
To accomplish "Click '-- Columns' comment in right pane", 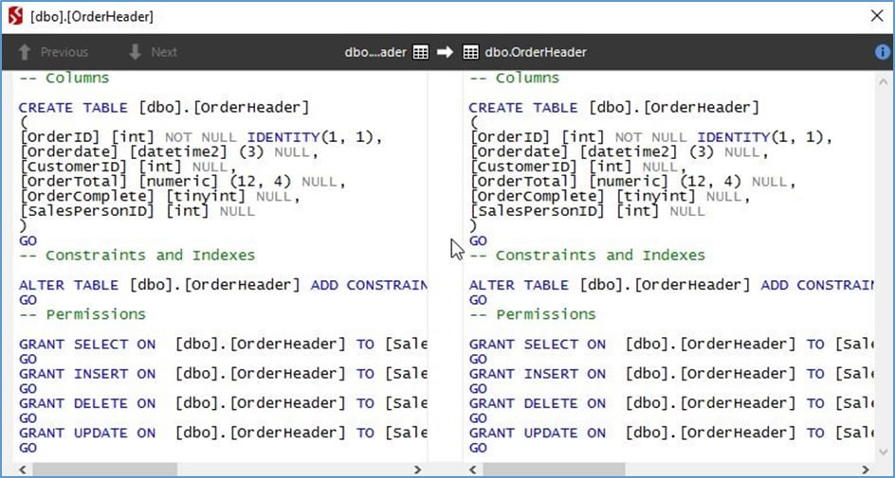I will pyautogui.click(x=514, y=78).
